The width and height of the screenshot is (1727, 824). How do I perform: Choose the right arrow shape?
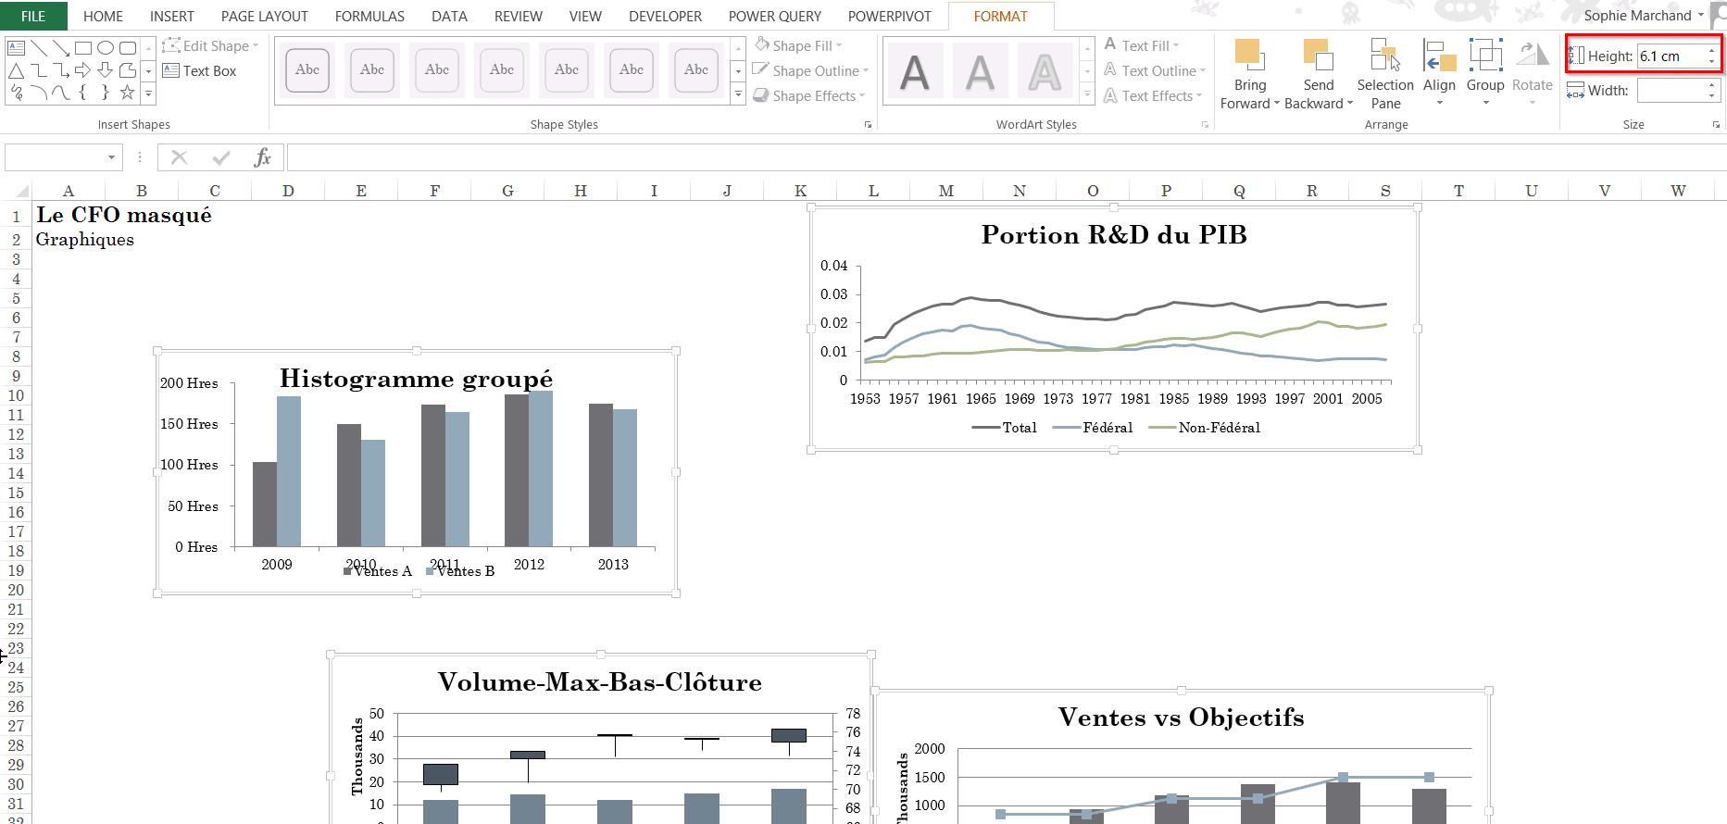(83, 70)
